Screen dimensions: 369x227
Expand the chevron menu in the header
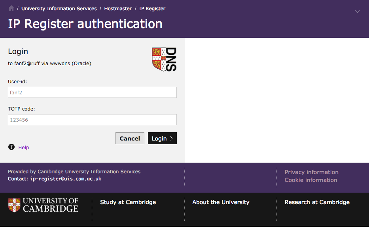[x=358, y=11]
